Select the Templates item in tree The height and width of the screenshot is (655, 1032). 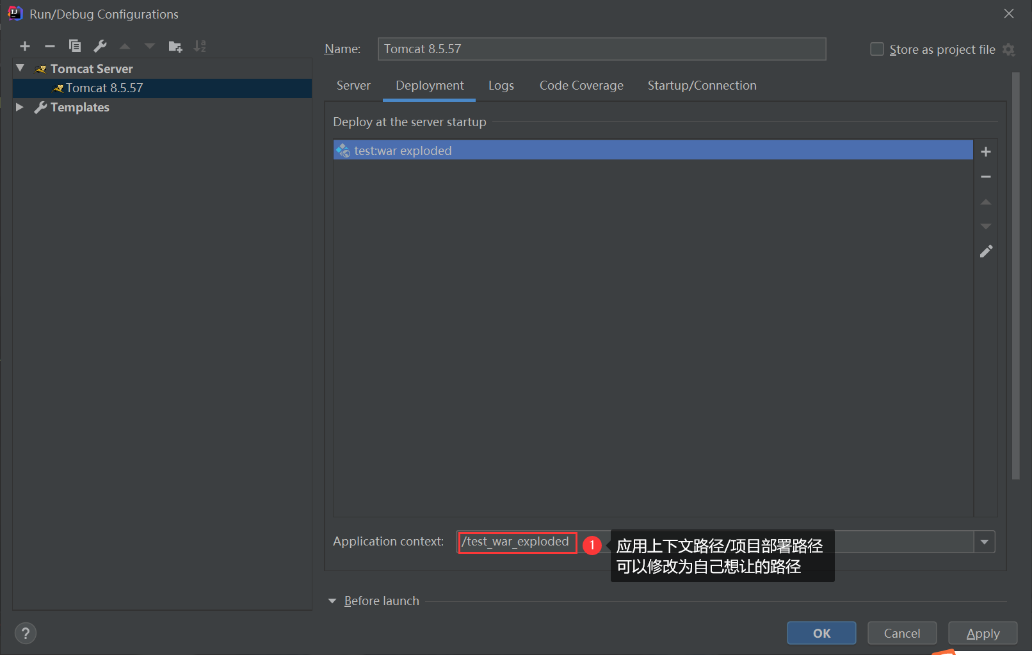tap(80, 107)
